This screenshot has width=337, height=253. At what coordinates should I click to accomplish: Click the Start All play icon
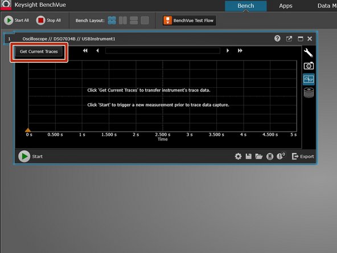(x=9, y=21)
